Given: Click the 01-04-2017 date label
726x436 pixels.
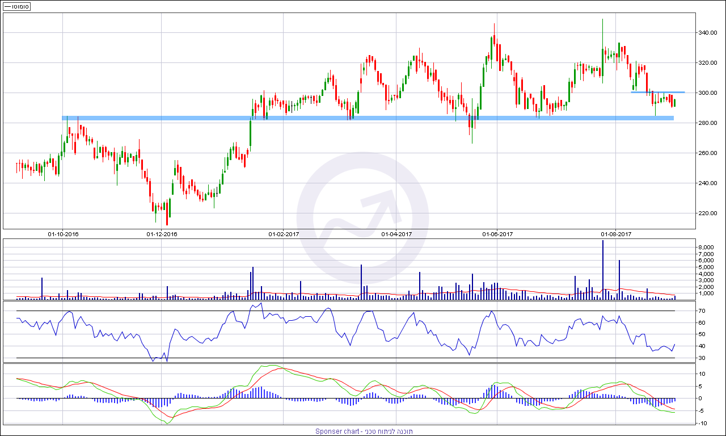Looking at the screenshot, I should pyautogui.click(x=397, y=234).
